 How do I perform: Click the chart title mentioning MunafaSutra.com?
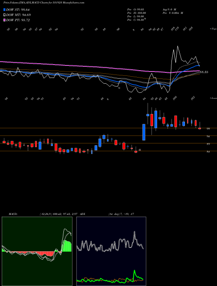(44, 3)
